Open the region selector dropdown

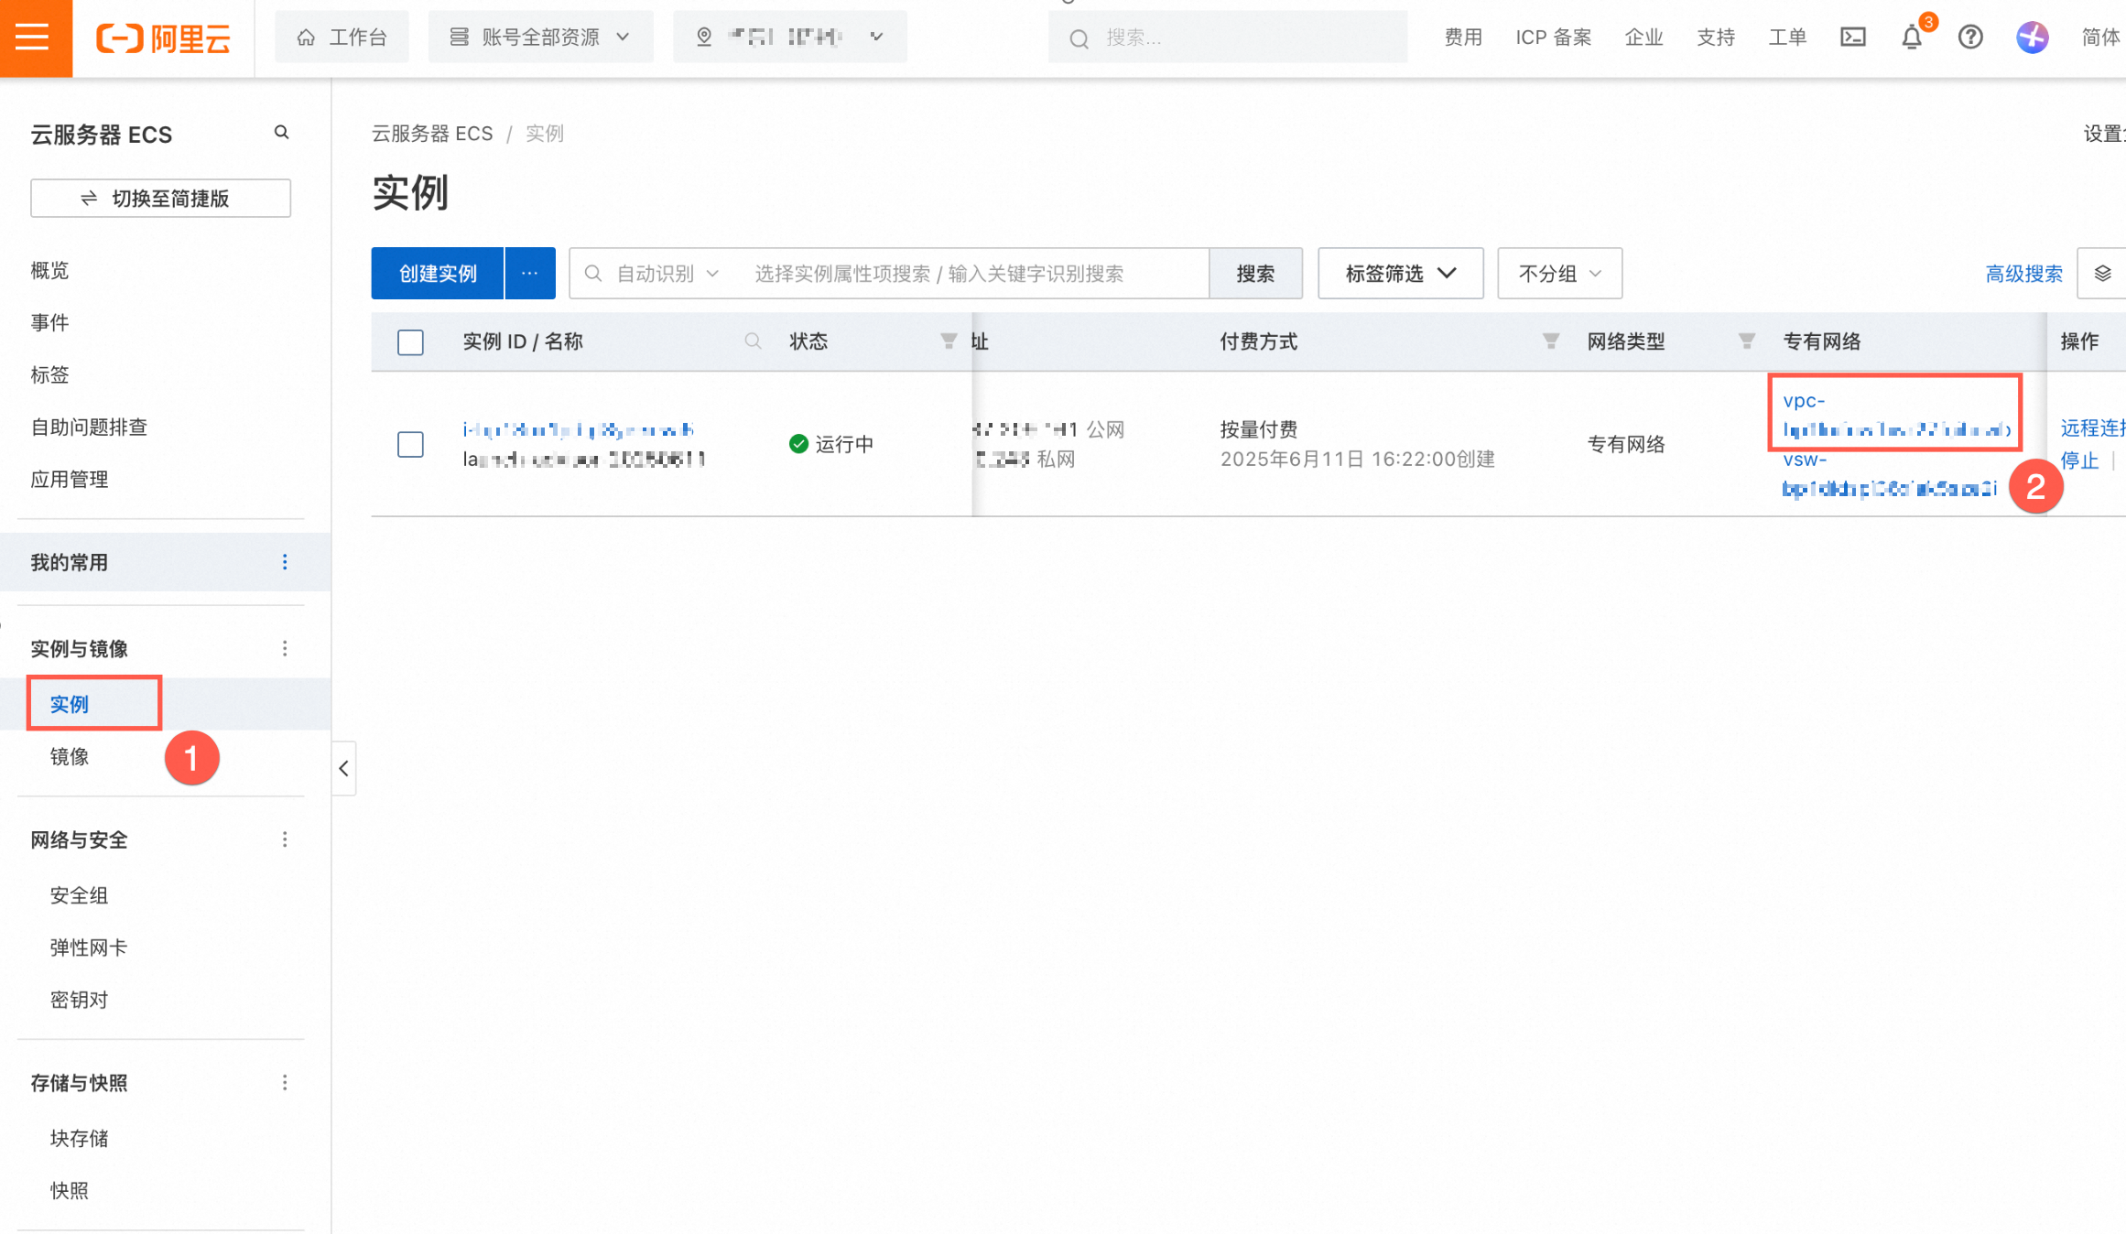[789, 38]
